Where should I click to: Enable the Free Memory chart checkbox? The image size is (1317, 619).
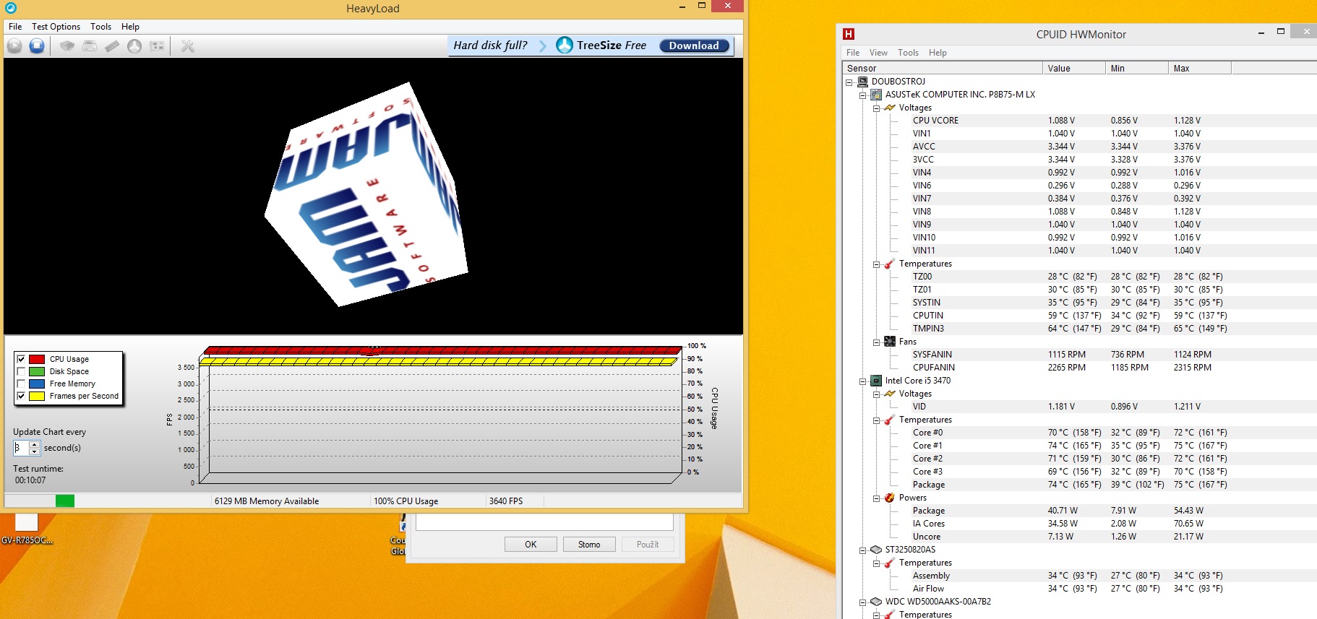(21, 384)
